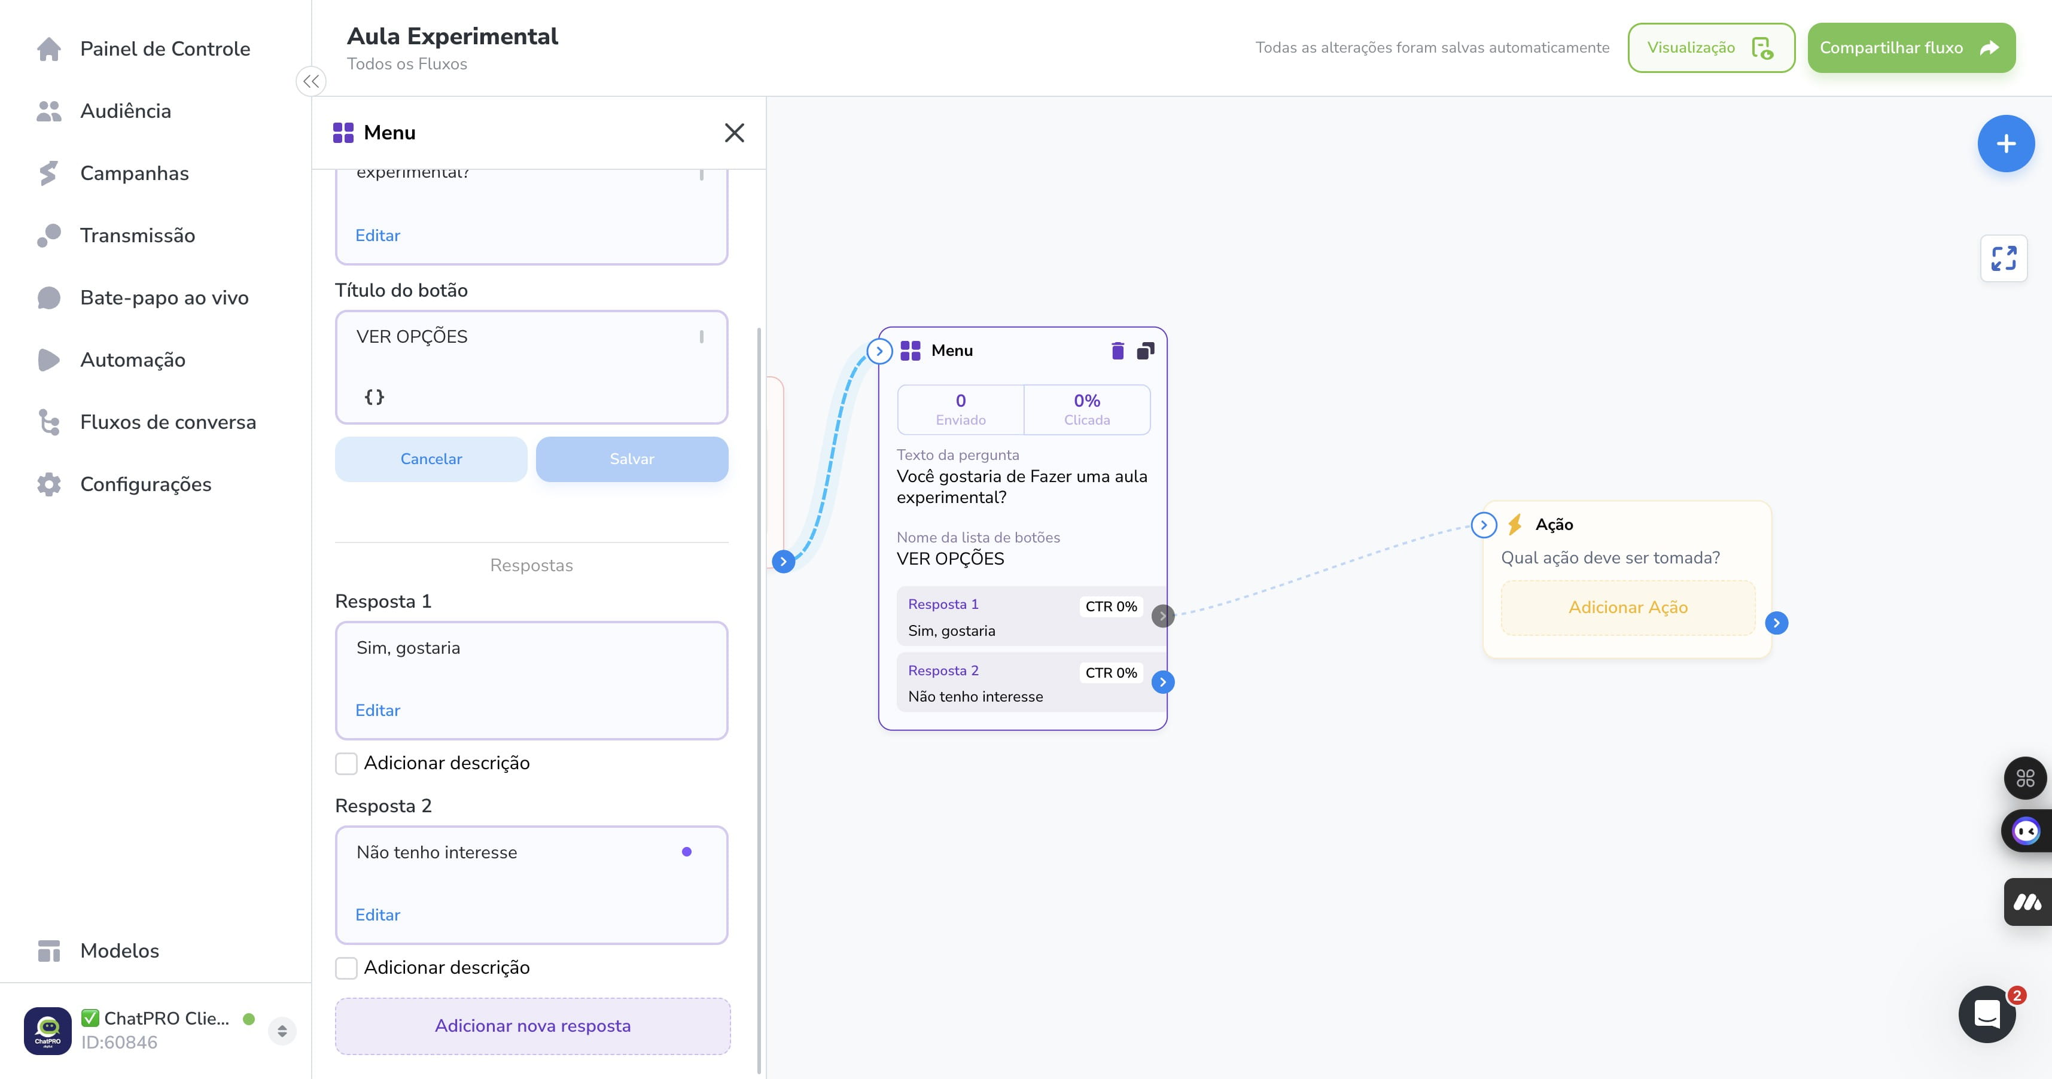This screenshot has height=1079, width=2052.
Task: Check Adicionar descrição under Resposta 2
Action: [x=346, y=968]
